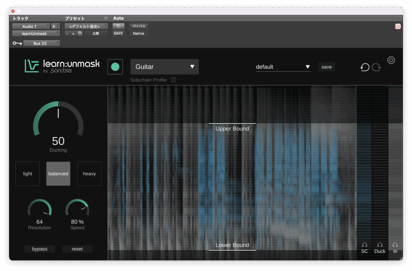Click the Ducking value 50
This screenshot has height=271, width=412.
(x=58, y=141)
